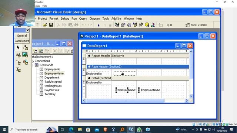Switch to the General toolbox tab
The height and width of the screenshot is (133, 237).
click(x=22, y=36)
